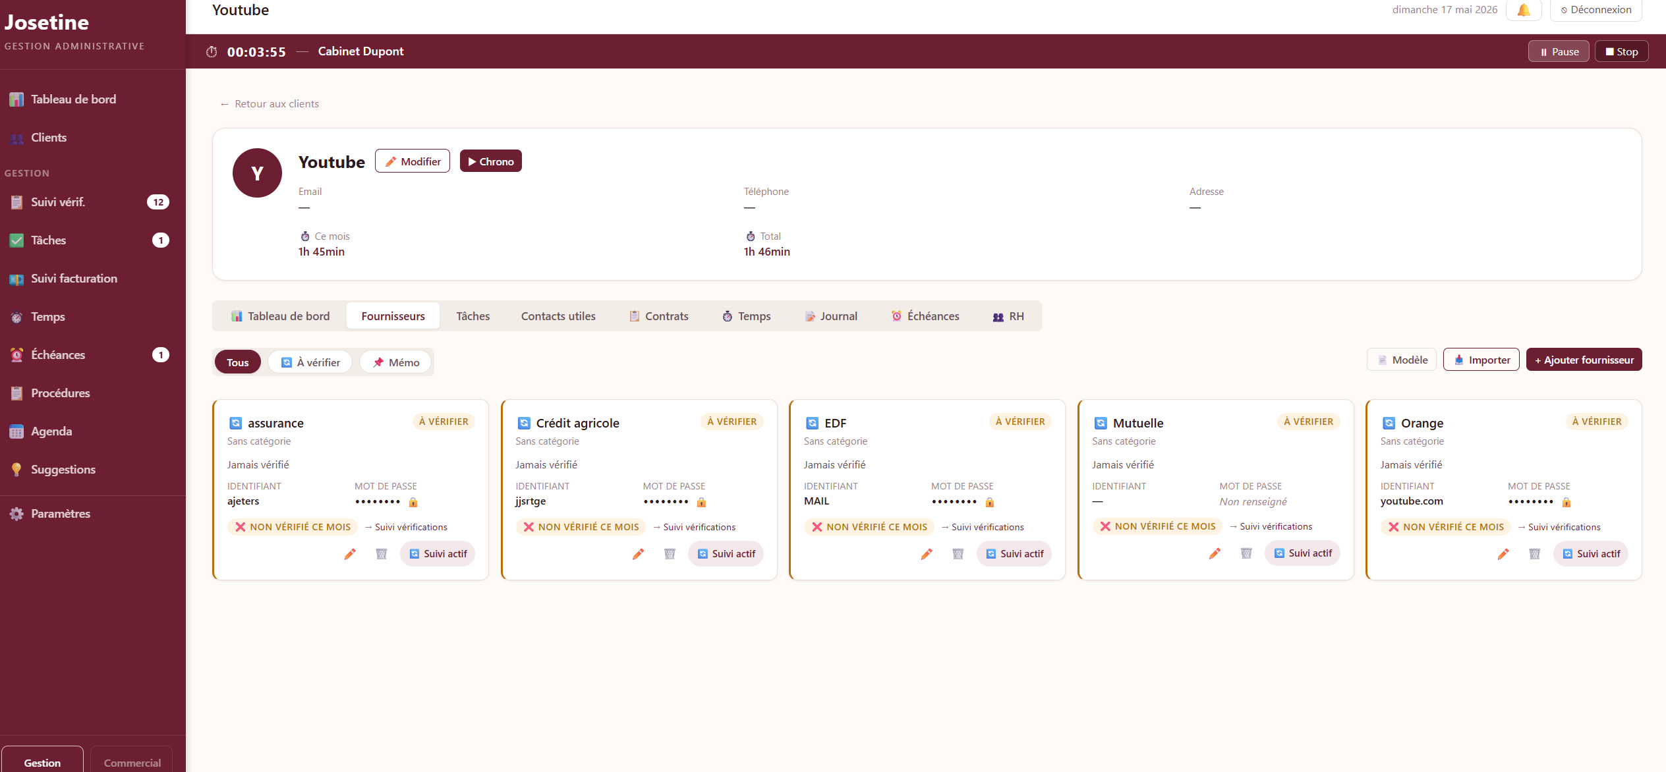Open Procédures in sidebar
The width and height of the screenshot is (1666, 772).
tap(92, 393)
